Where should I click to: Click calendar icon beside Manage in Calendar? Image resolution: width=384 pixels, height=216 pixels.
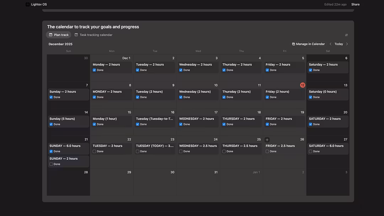pyautogui.click(x=293, y=44)
